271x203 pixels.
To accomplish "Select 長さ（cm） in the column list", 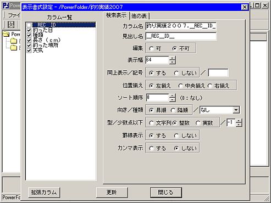I will (x=47, y=40).
